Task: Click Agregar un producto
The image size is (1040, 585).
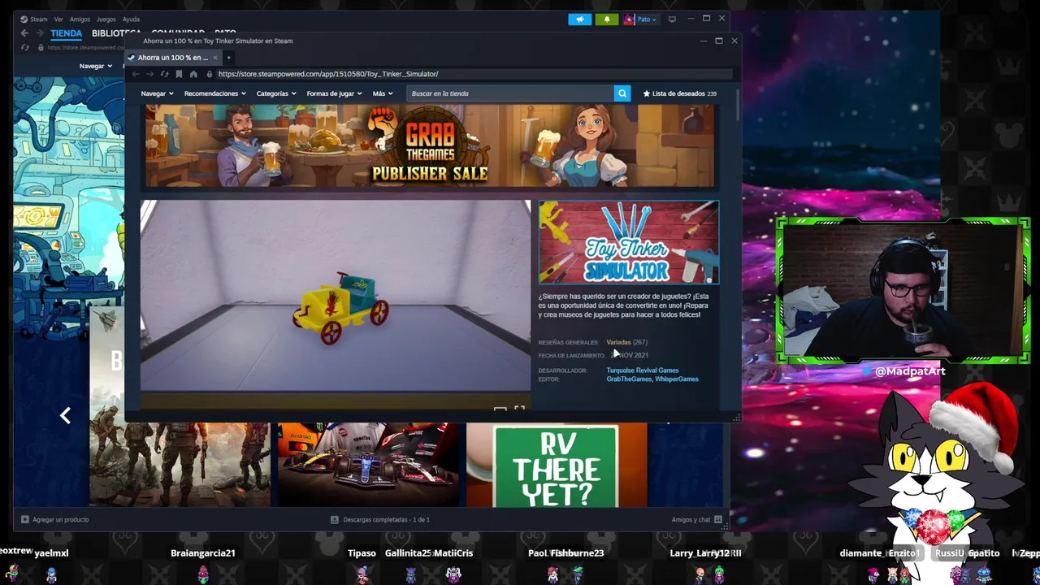Action: [x=54, y=520]
